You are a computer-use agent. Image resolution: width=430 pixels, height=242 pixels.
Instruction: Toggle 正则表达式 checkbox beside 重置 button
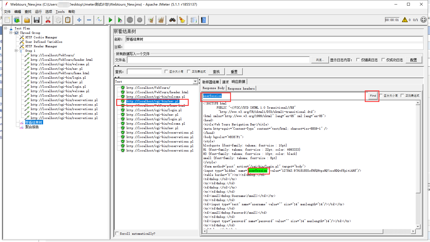(189, 71)
